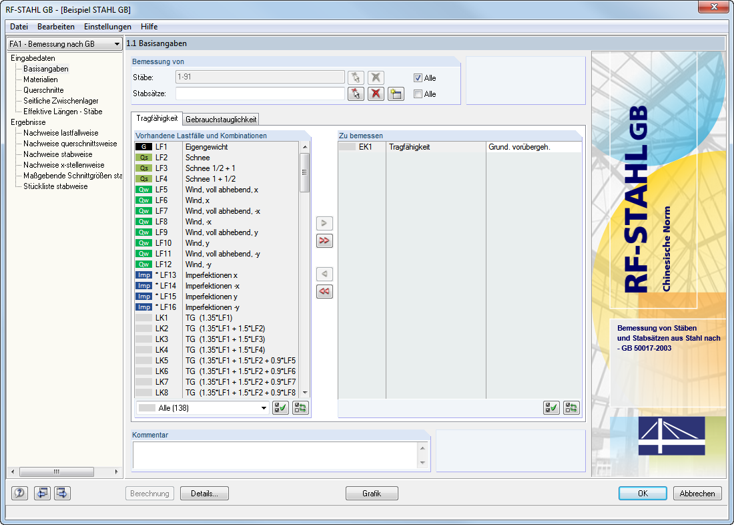Select LF3 Schnee 1/2 + 1 row

pos(217,168)
